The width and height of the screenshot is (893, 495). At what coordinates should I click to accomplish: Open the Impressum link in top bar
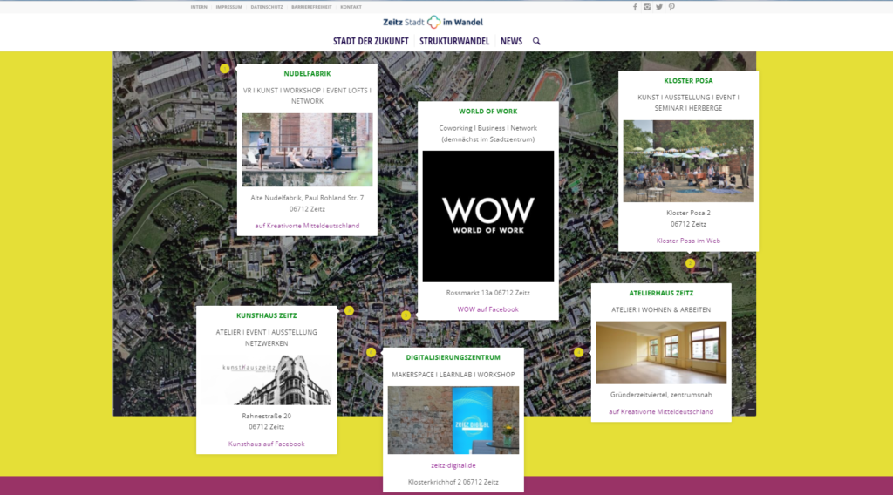click(228, 7)
